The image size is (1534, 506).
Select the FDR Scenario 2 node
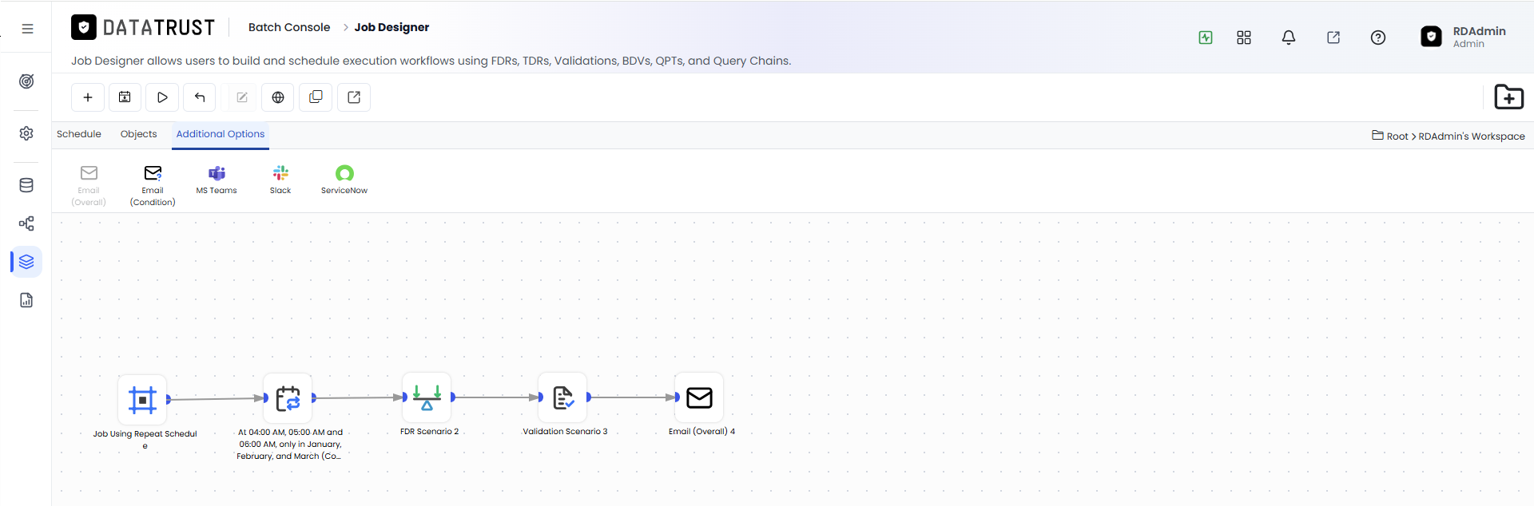click(x=427, y=397)
